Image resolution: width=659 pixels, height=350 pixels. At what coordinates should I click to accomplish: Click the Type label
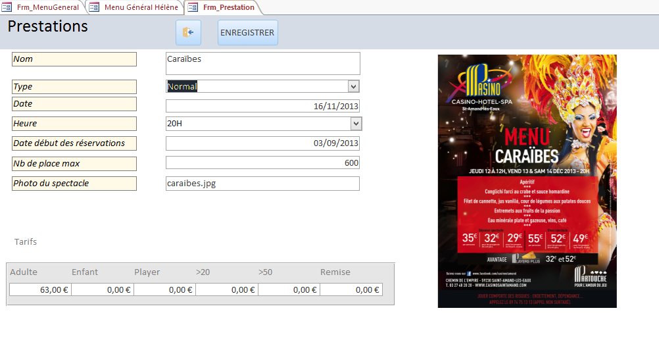coord(74,87)
